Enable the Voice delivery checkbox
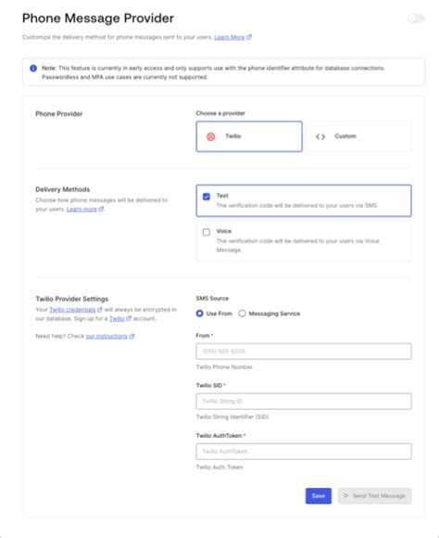This screenshot has height=538, width=439. (207, 232)
